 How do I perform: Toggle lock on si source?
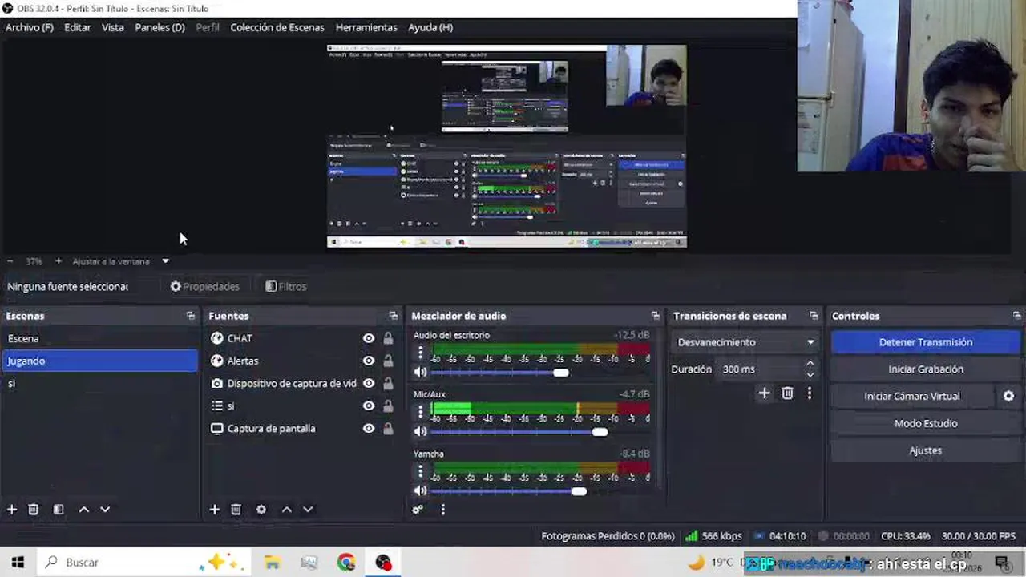(388, 406)
